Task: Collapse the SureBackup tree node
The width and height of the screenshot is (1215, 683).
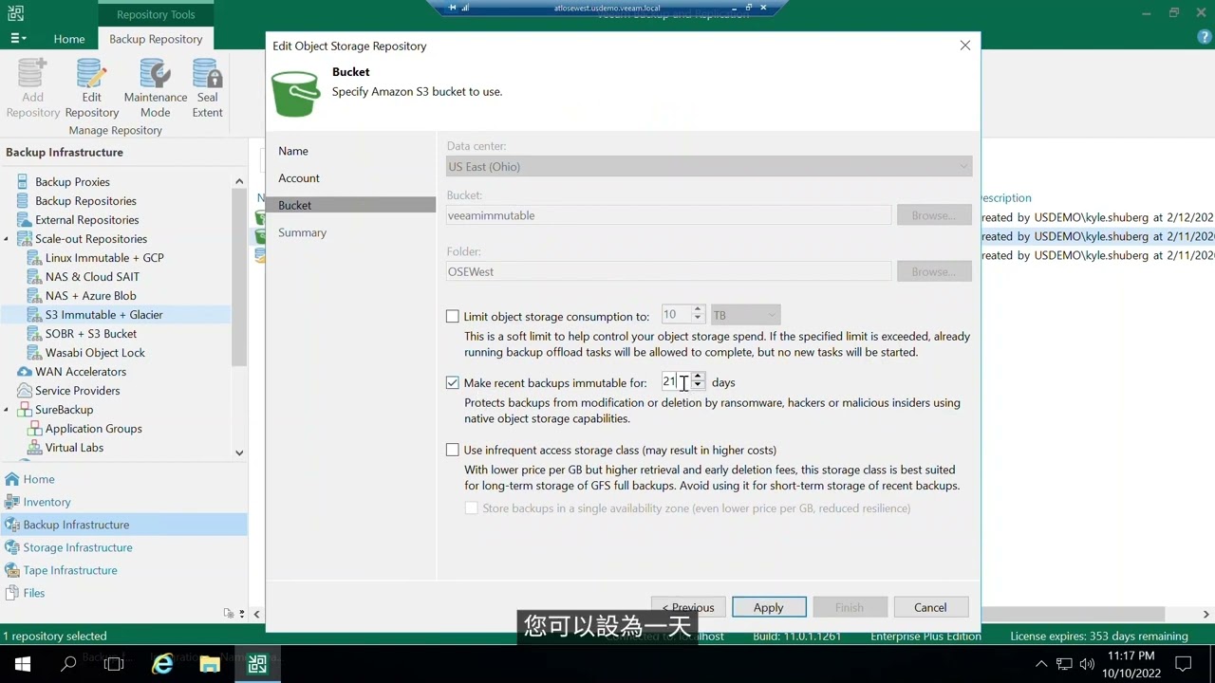Action: (6, 410)
